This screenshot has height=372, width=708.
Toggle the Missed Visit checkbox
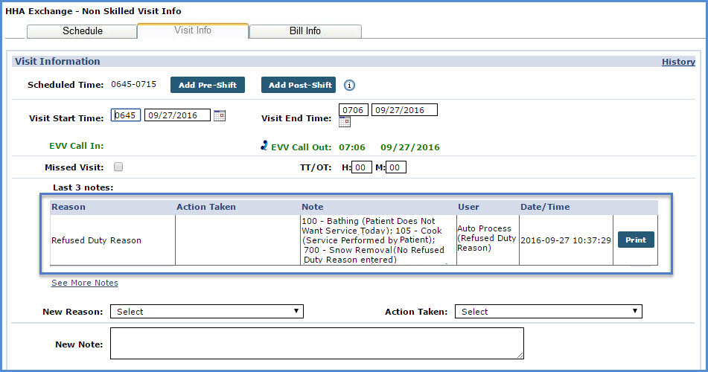click(118, 167)
